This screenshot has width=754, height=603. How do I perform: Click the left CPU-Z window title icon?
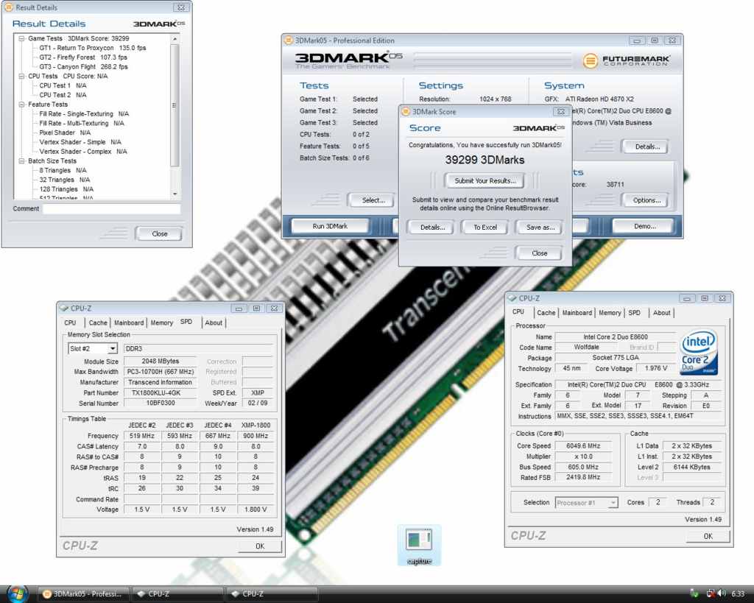coord(63,308)
